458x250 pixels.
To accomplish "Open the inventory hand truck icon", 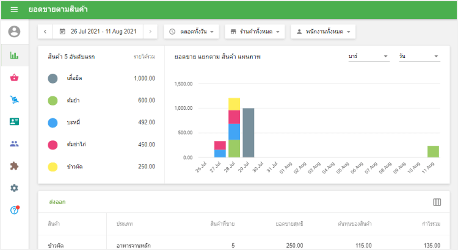I will point(15,99).
